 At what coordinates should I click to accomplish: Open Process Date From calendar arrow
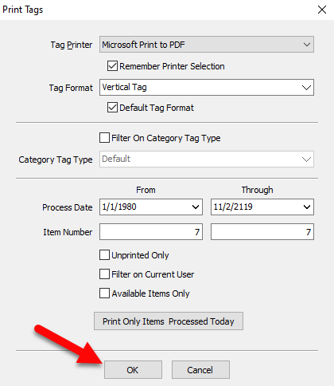coord(196,207)
